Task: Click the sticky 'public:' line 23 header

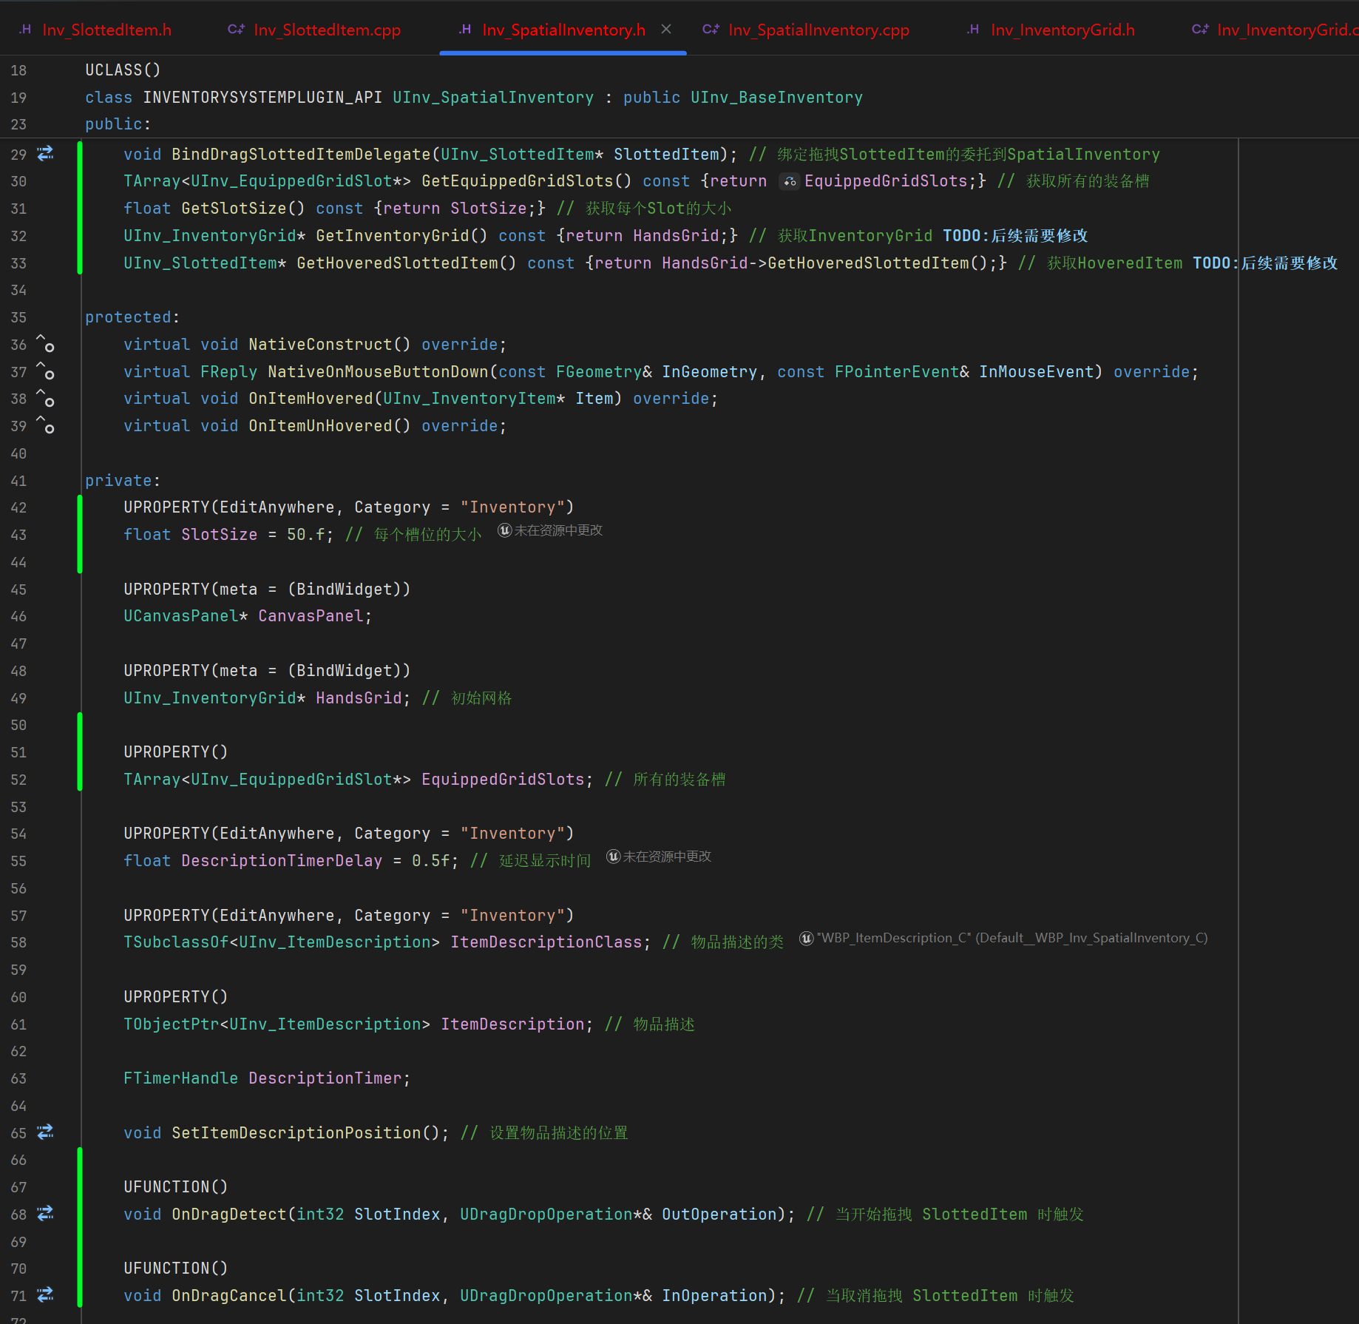Action: click(118, 124)
